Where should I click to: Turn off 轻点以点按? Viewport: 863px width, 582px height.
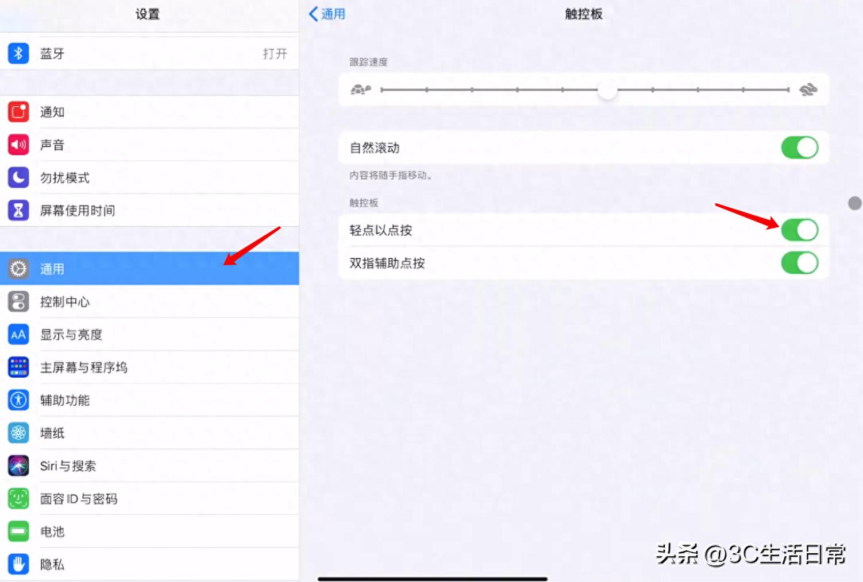tap(800, 230)
